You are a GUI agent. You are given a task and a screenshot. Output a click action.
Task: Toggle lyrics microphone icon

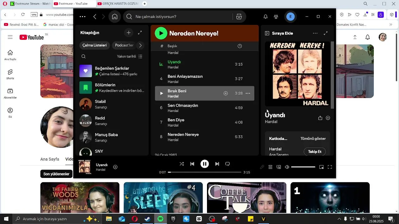(x=262, y=167)
